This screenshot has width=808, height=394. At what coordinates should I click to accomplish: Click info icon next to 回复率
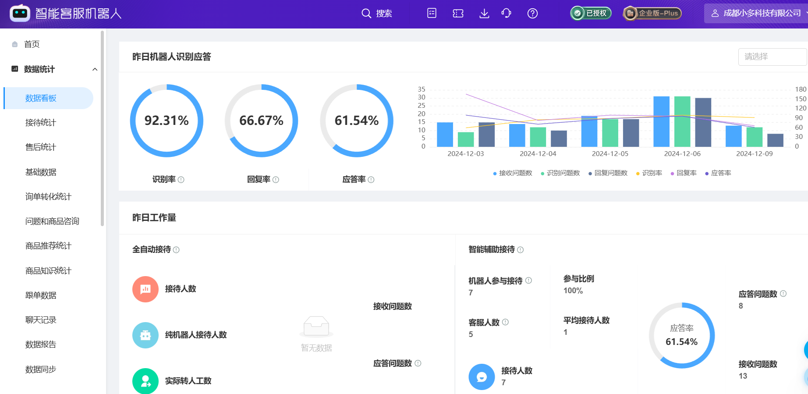point(276,180)
